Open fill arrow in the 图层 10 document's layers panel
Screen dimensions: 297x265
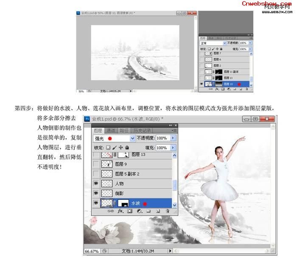tap(250, 49)
